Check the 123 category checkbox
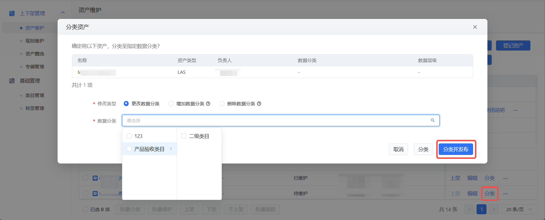This screenshot has width=545, height=220. pyautogui.click(x=129, y=136)
